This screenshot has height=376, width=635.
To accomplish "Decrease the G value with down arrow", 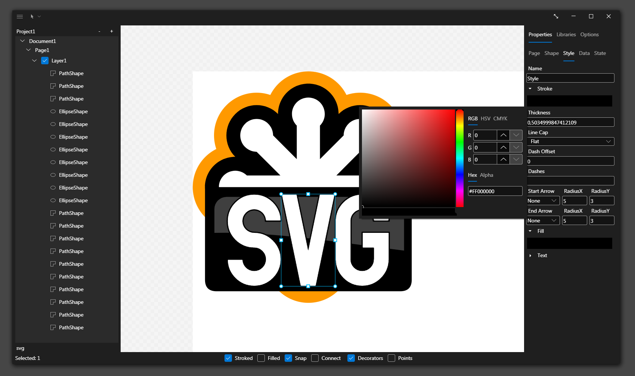I will [x=516, y=147].
